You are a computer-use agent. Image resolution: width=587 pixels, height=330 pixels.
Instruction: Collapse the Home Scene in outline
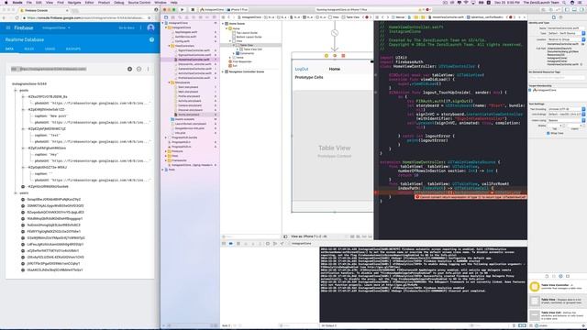pos(223,24)
